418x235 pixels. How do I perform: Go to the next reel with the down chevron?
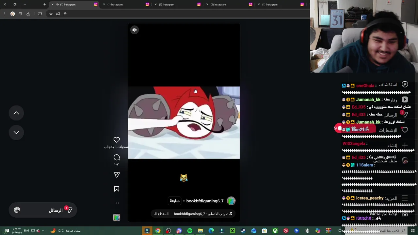(x=16, y=132)
